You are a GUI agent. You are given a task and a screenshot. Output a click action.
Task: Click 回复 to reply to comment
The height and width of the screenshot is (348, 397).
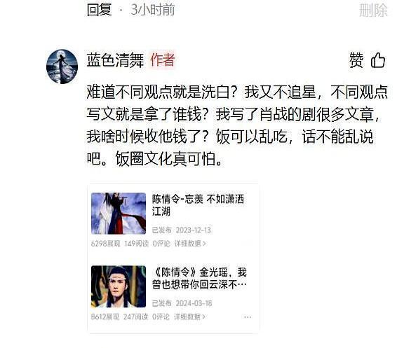99,10
